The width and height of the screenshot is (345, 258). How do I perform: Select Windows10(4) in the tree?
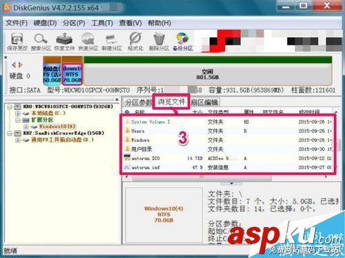57,127
